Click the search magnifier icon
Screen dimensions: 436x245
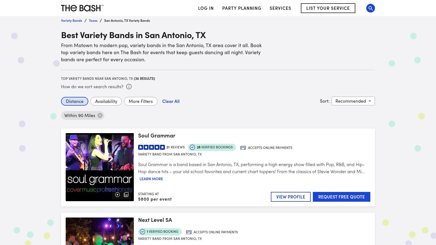(x=370, y=8)
